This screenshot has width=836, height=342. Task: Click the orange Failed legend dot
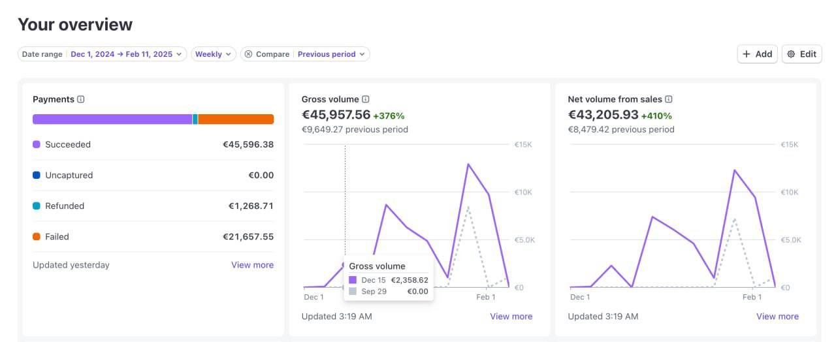pos(37,236)
